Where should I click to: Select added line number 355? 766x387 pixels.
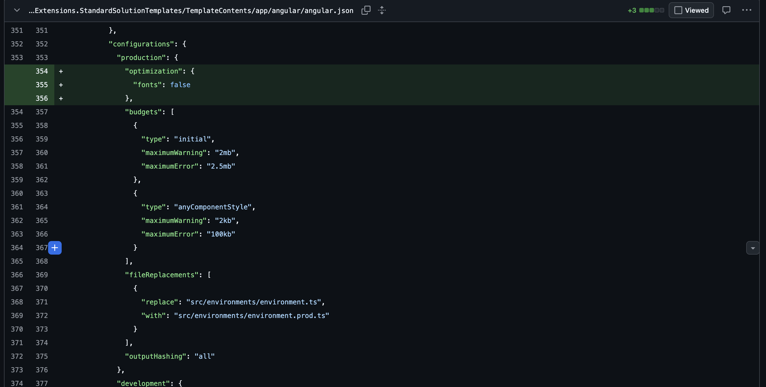point(42,85)
